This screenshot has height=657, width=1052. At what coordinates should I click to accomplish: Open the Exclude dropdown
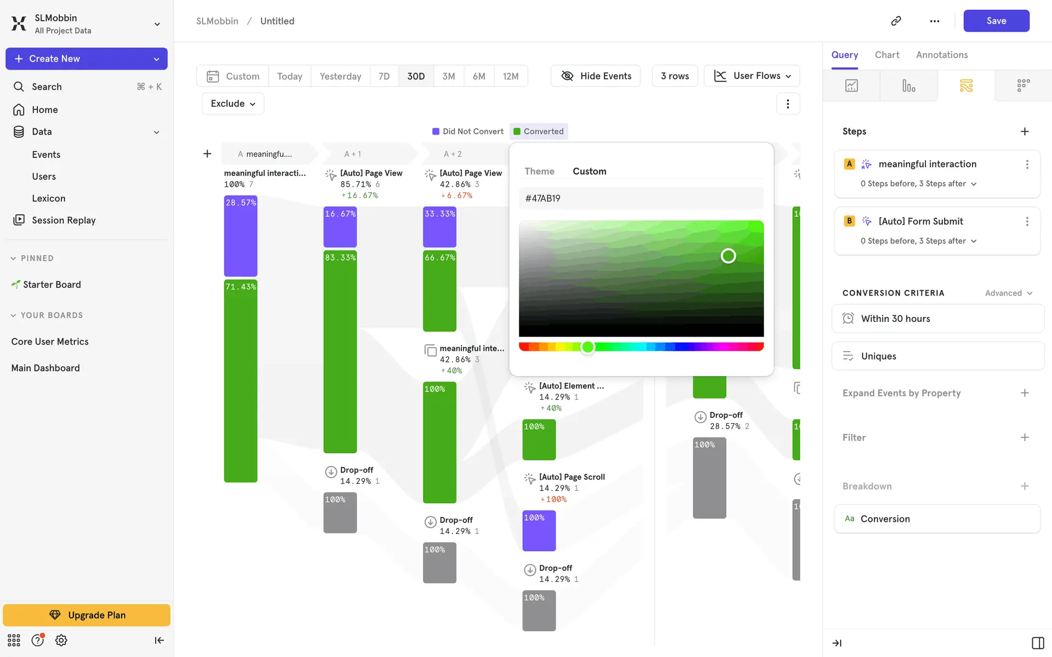[x=233, y=103]
